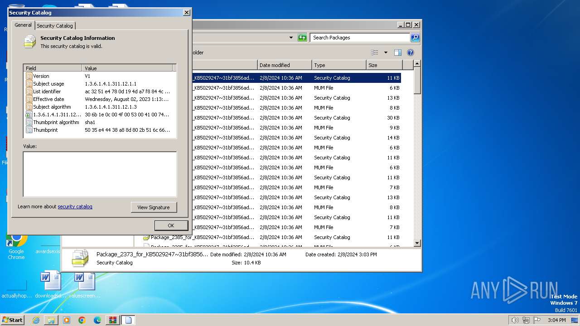
Task: Click the Package_2385 file icon in list
Action: pos(146,237)
